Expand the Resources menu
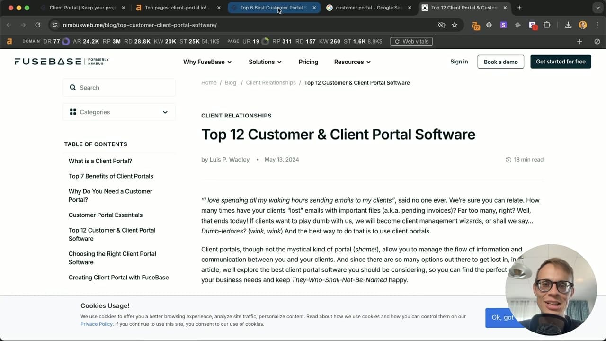606x341 pixels. pyautogui.click(x=352, y=62)
